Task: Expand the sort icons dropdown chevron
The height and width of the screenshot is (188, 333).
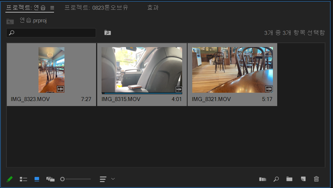Action: pos(113,179)
